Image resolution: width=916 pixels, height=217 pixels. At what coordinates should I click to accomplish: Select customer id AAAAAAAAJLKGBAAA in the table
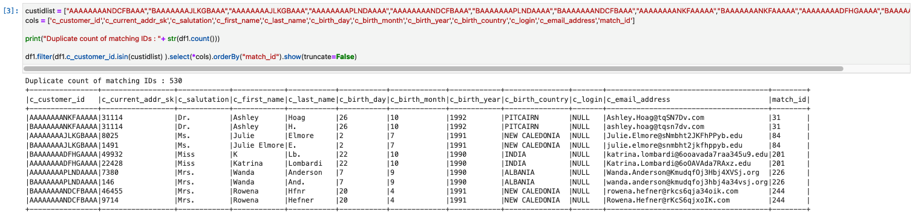click(64, 136)
